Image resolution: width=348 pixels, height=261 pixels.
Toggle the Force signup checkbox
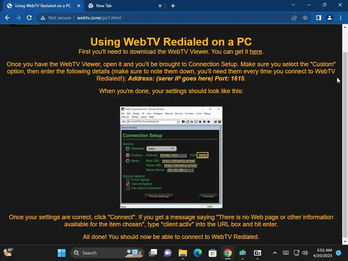(x=128, y=180)
